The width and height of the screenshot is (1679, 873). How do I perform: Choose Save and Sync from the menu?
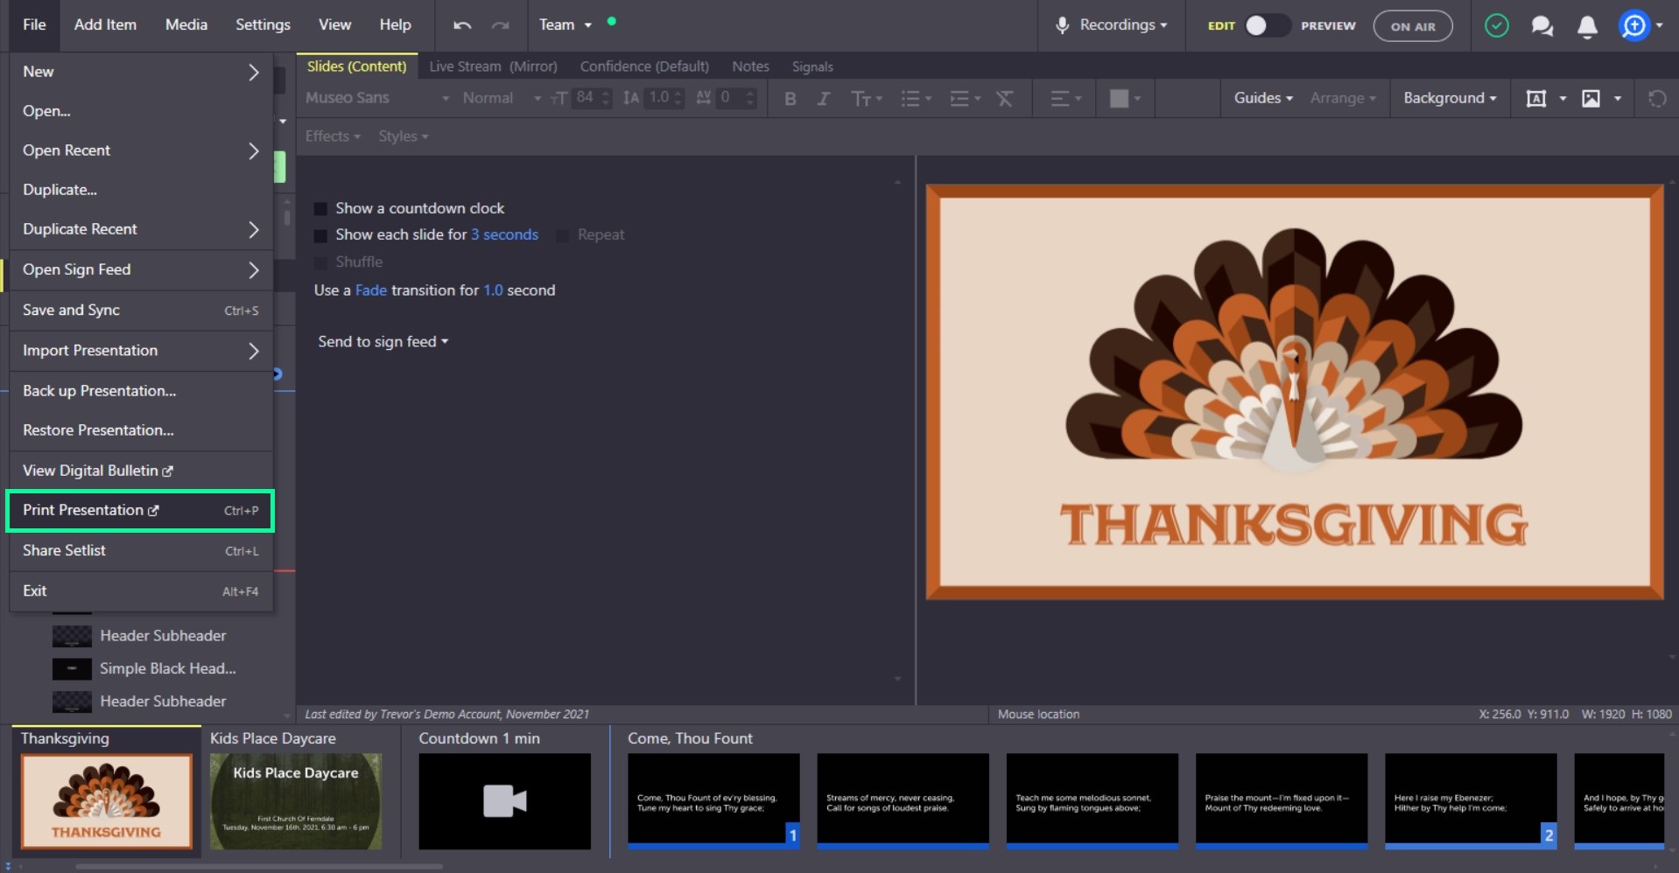coord(141,311)
